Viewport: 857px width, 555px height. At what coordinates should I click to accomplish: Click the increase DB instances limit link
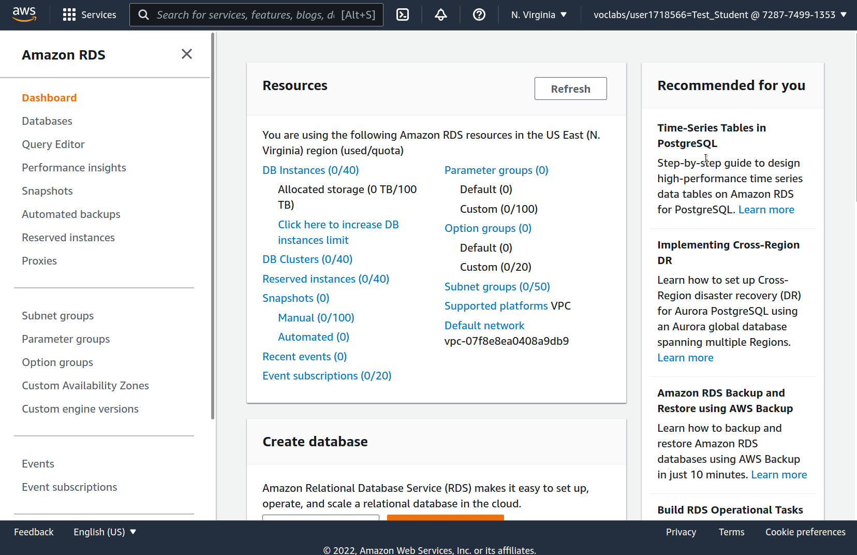tap(338, 232)
